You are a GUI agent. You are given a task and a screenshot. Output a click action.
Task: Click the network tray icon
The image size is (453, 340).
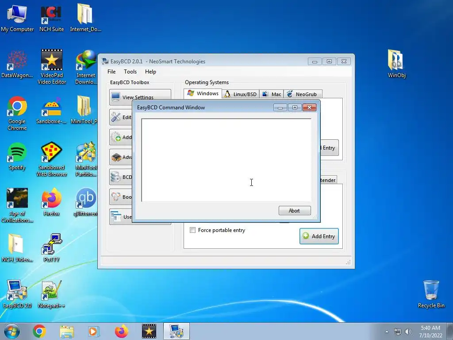point(398,332)
